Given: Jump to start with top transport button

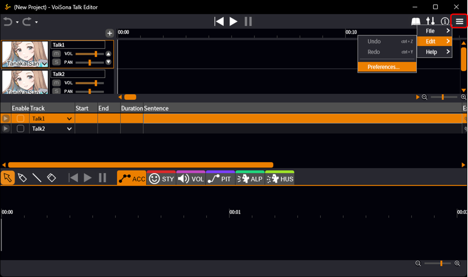Looking at the screenshot, I should [219, 22].
